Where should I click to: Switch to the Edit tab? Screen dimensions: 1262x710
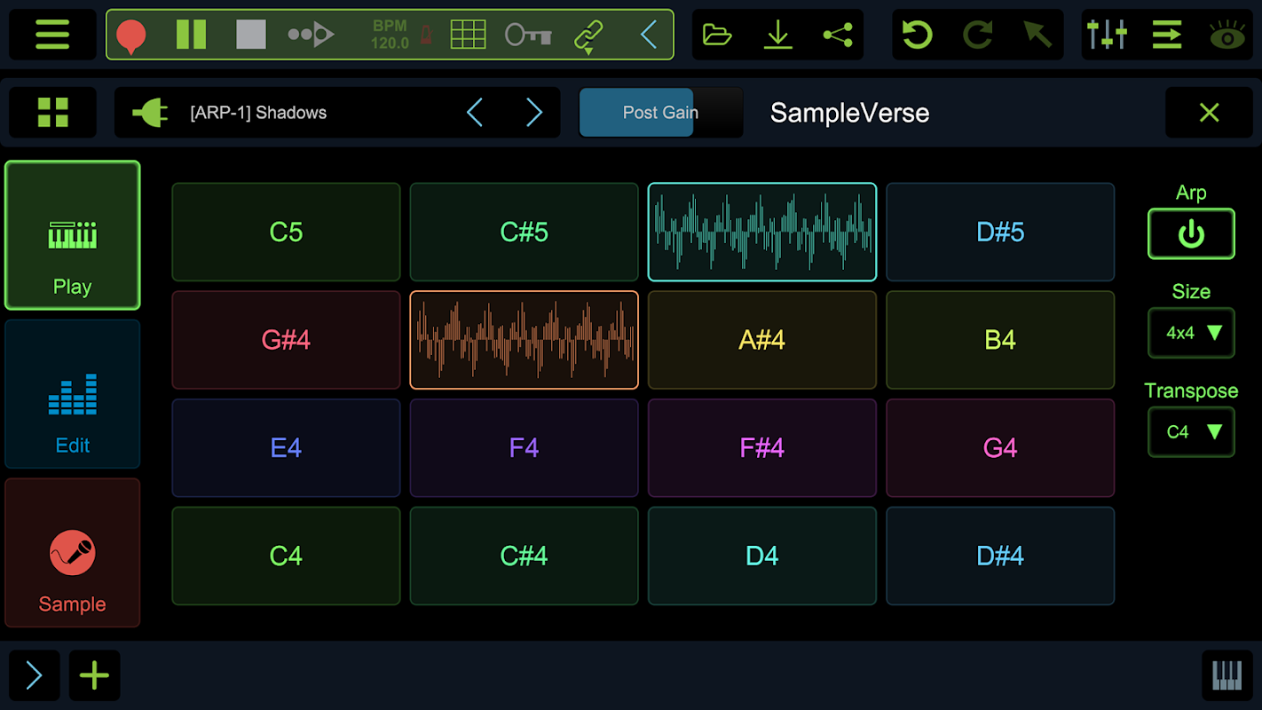pyautogui.click(x=73, y=394)
